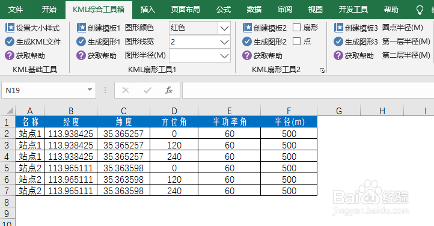Switch to the 公式 tab
The height and width of the screenshot is (226, 434).
(224, 10)
